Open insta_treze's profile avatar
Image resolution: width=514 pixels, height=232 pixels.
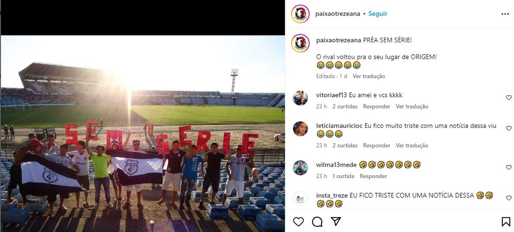pos(300,199)
